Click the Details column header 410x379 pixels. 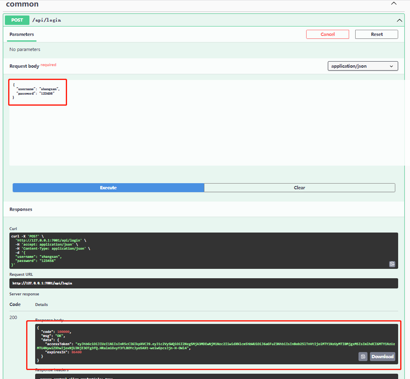click(42, 305)
